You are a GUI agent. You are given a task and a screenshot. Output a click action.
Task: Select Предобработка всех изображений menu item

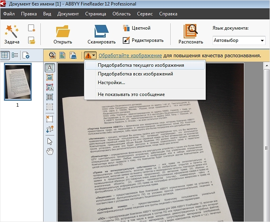[x=145, y=74]
